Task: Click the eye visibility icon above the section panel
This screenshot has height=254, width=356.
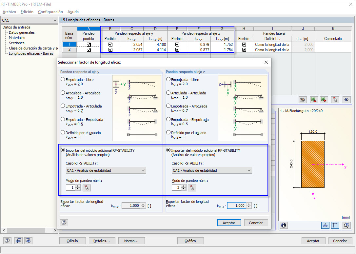Action: click(x=346, y=100)
